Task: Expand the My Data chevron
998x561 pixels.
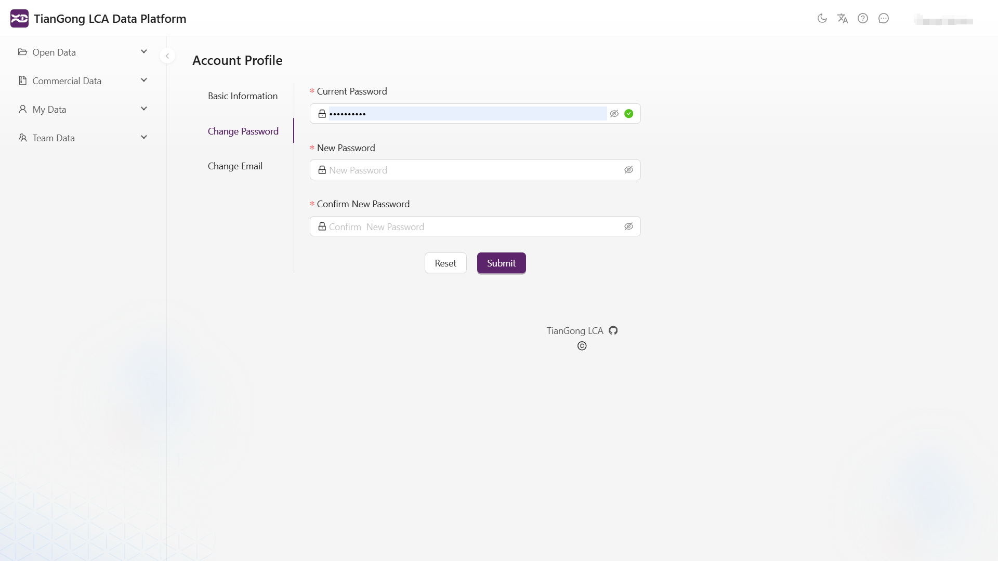Action: (144, 109)
